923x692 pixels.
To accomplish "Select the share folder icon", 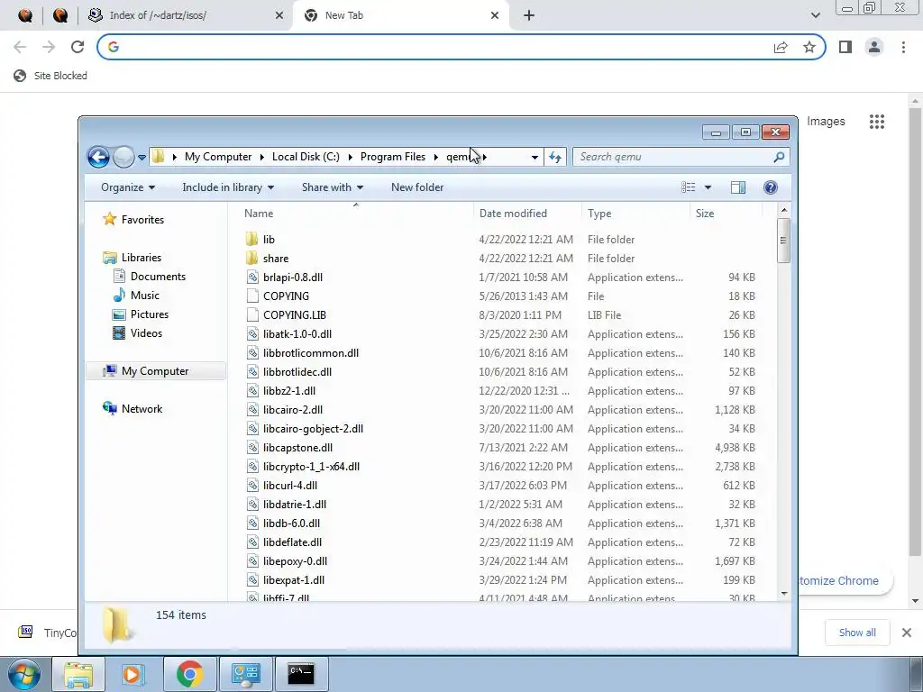I will point(252,258).
